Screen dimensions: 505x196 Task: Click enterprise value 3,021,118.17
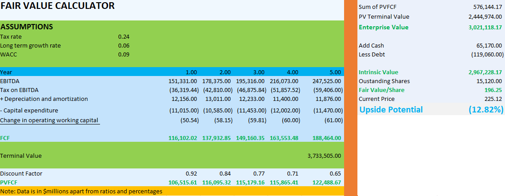[485, 27]
